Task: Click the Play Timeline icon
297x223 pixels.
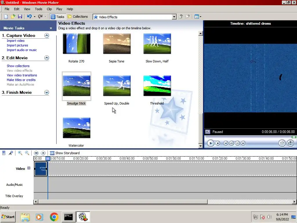Action: [x=43, y=153]
